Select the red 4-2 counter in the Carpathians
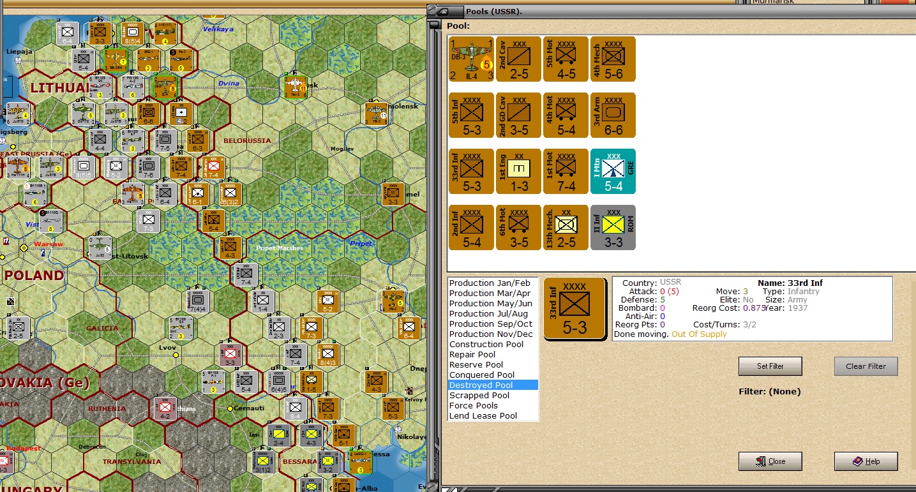Image resolution: width=916 pixels, height=492 pixels. coord(165,408)
